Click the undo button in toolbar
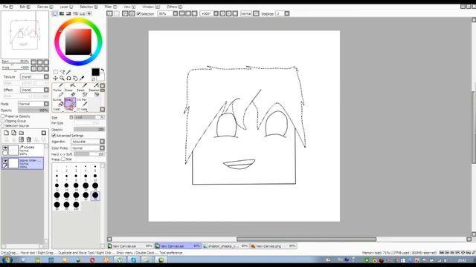The height and width of the screenshot is (267, 476). (x=109, y=13)
